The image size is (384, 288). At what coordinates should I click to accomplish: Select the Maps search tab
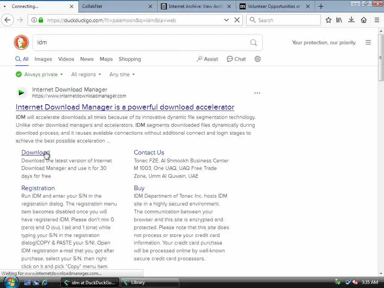(x=106, y=59)
